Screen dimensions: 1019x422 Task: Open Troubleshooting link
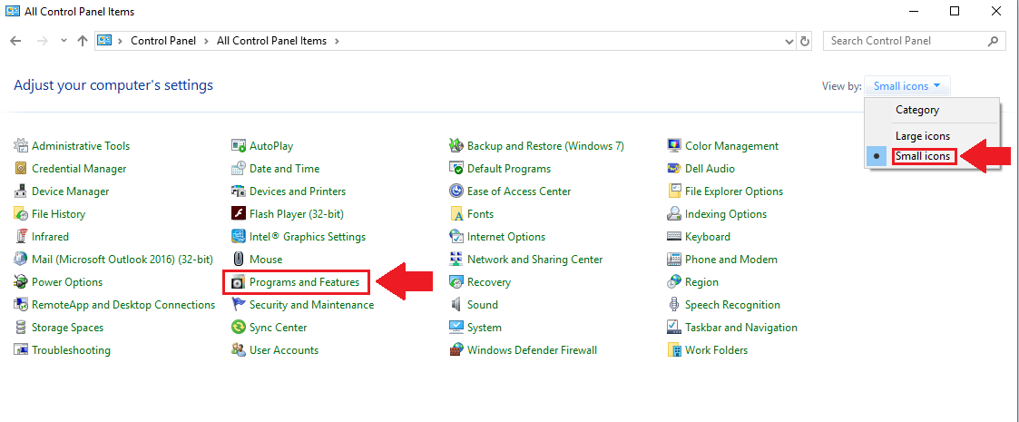(x=71, y=350)
